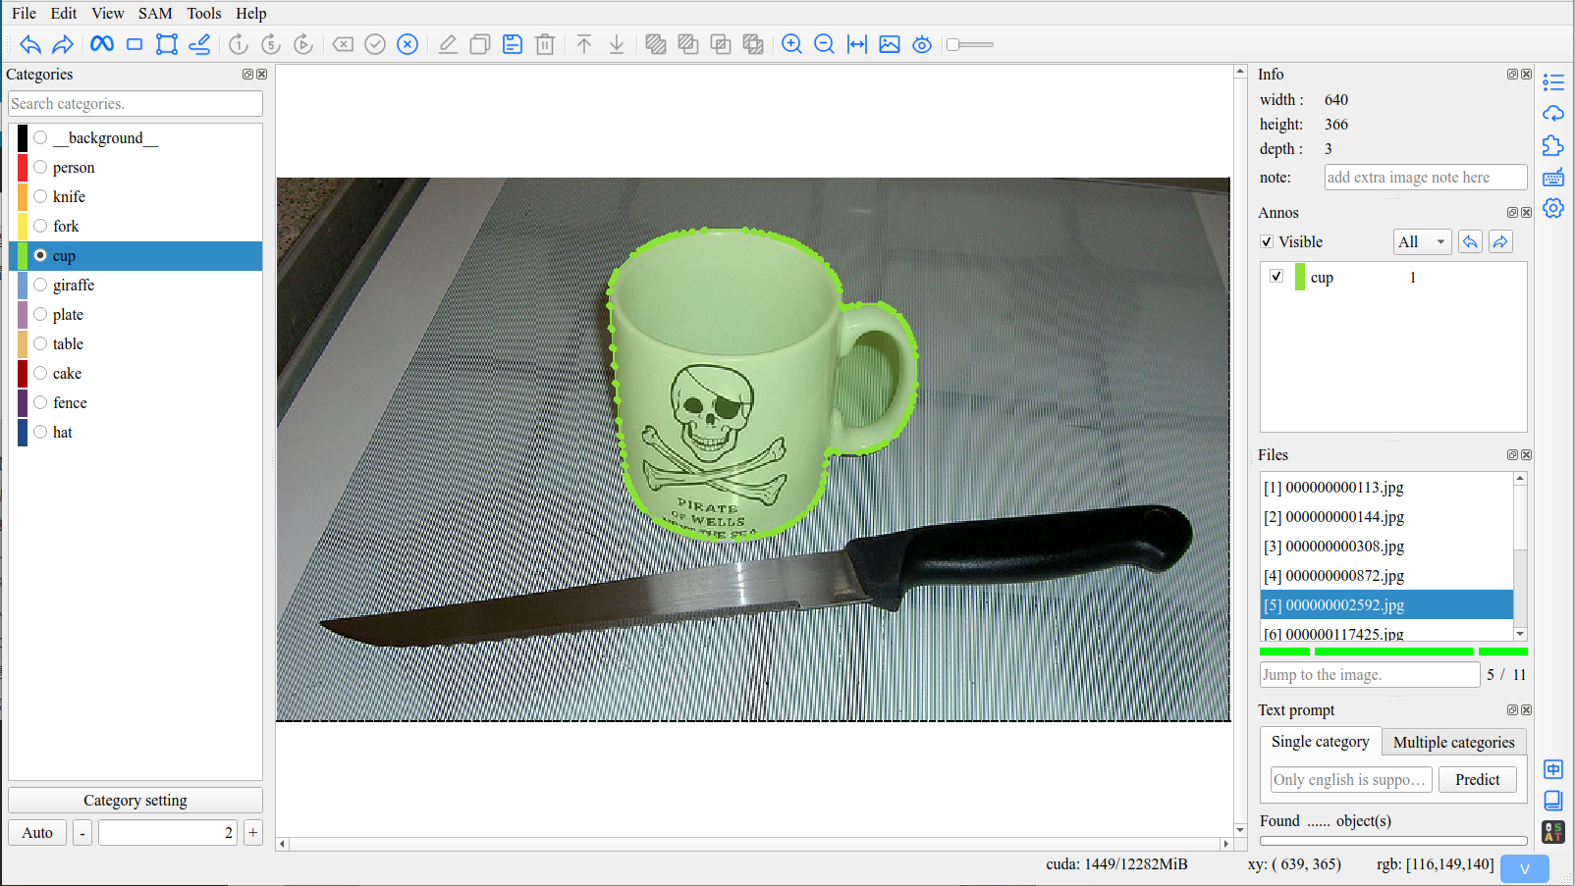Toggle bitmap image view icon
This screenshot has width=1575, height=886.
pyautogui.click(x=890, y=44)
